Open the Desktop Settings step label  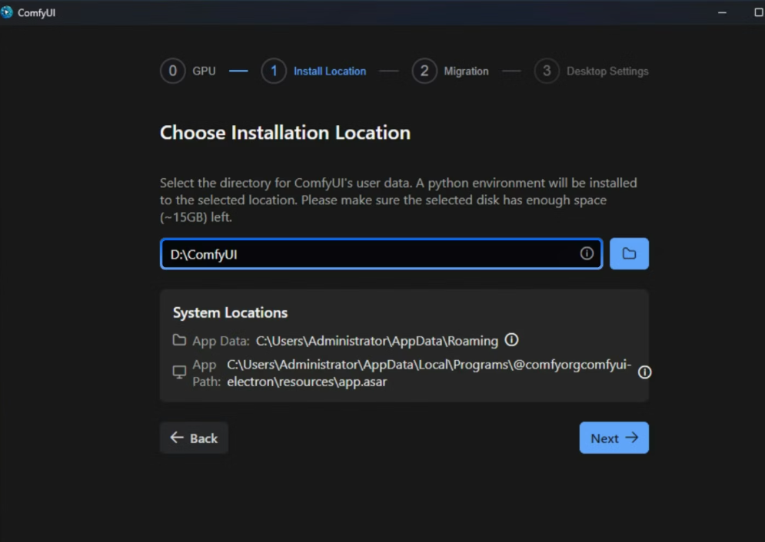607,71
